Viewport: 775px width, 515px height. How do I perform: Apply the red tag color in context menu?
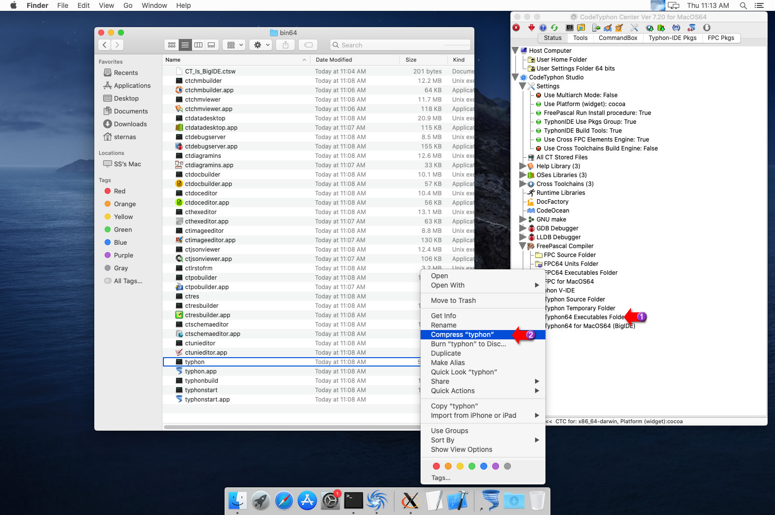coord(436,466)
